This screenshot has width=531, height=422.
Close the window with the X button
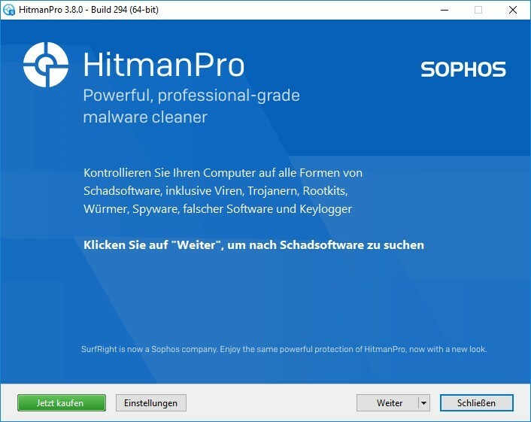click(513, 10)
